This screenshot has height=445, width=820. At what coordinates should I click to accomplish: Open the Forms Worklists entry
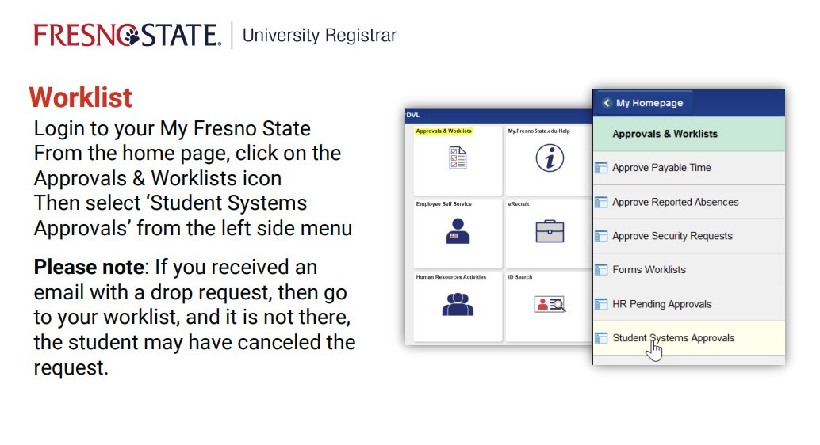click(x=649, y=270)
